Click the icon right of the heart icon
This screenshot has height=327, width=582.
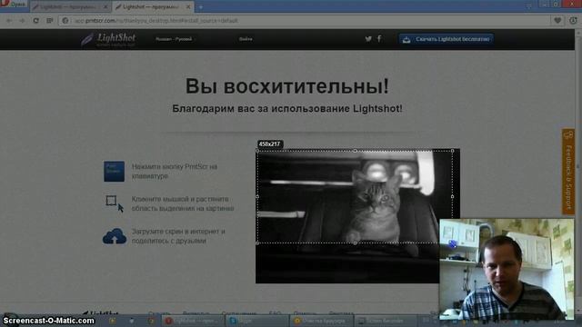(573, 20)
